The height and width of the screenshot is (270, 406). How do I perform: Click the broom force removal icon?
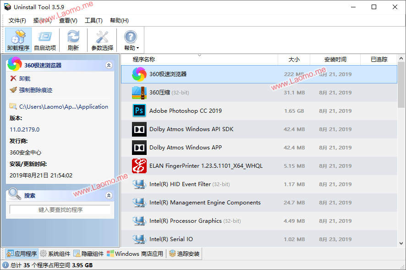[13, 90]
